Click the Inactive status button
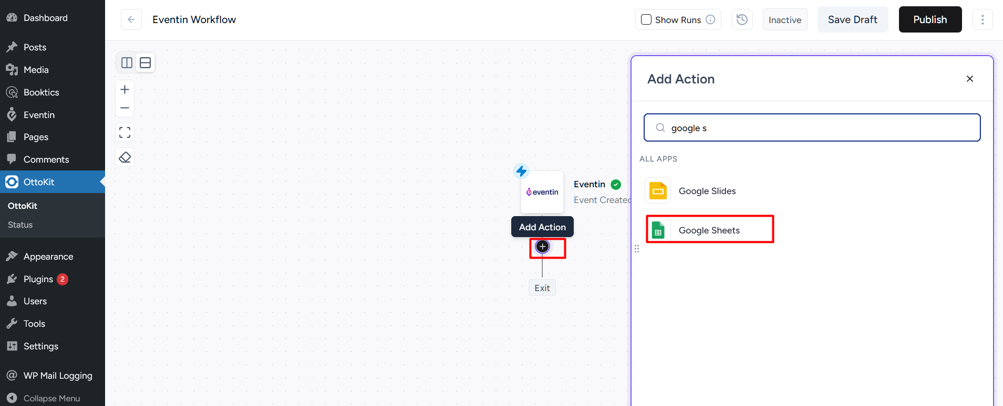Image resolution: width=1003 pixels, height=406 pixels. pos(785,19)
